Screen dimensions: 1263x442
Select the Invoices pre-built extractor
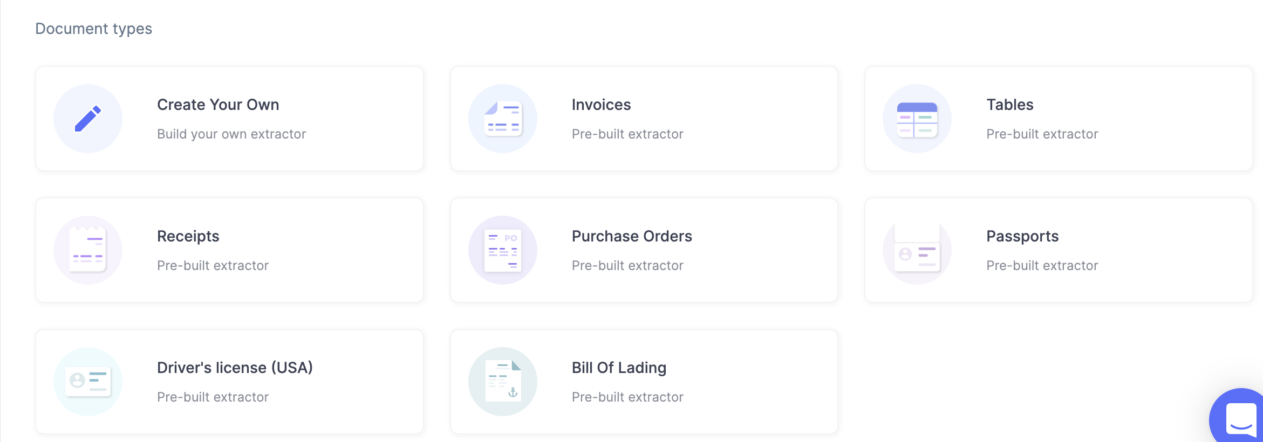644,118
